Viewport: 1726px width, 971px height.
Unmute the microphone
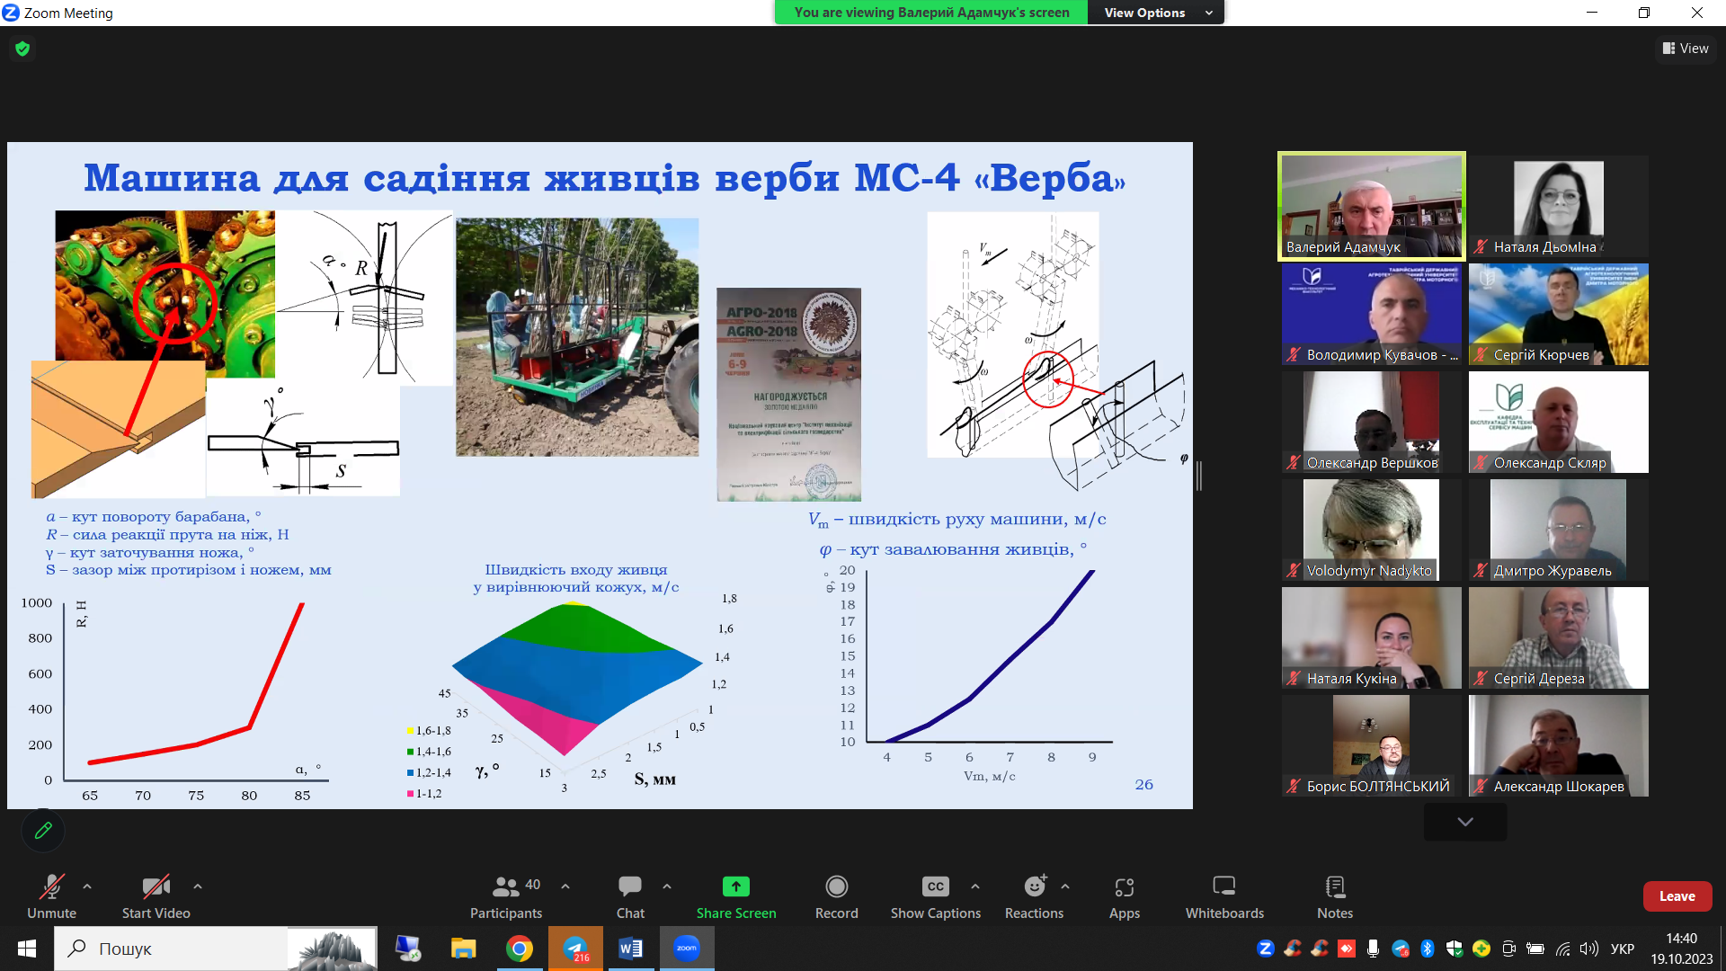pos(51,887)
